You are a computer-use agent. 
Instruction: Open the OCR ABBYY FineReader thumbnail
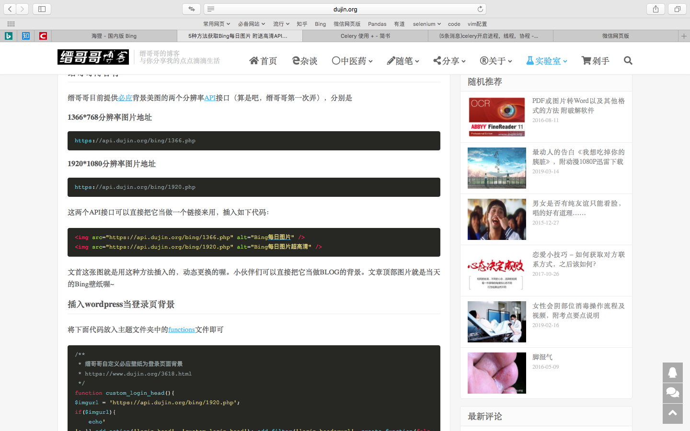(497, 117)
